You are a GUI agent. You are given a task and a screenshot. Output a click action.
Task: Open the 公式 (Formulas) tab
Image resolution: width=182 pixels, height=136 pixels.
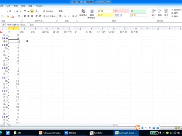[x=8, y=6]
